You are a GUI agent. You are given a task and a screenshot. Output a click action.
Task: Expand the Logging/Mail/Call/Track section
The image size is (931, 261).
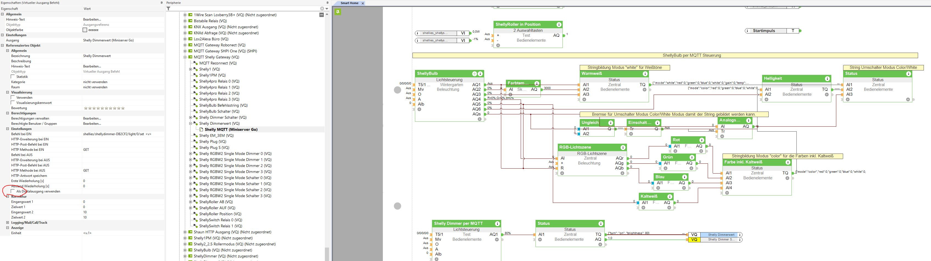[8, 223]
